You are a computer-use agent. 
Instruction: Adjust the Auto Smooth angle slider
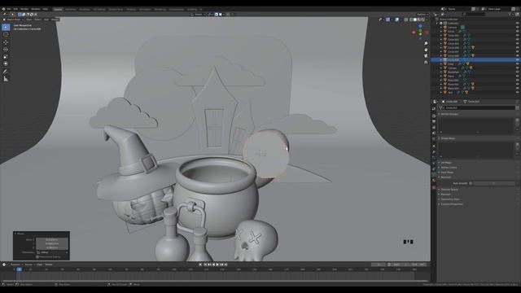coord(494,183)
